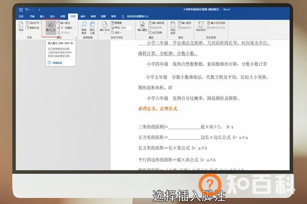This screenshot has width=307, height=204.
Task: Switch to the 开始 (Home) tab
Action: point(32,16)
